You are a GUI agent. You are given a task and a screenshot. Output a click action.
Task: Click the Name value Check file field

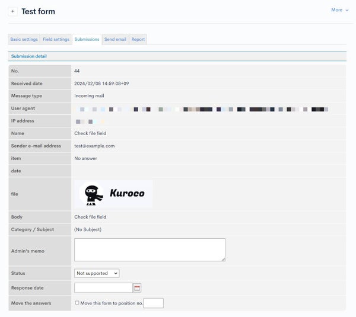[x=90, y=133]
